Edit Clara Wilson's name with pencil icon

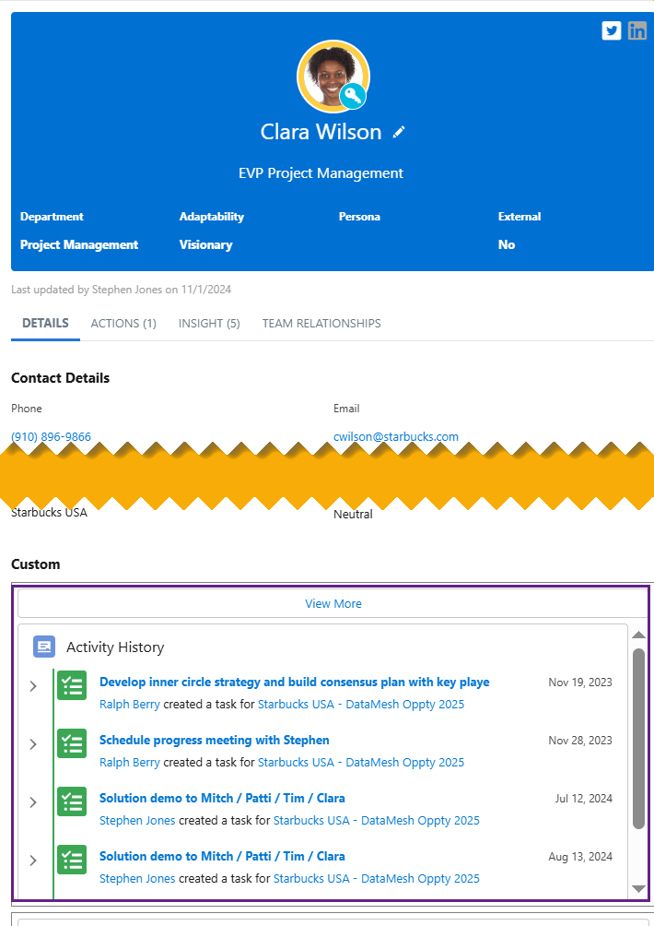(399, 132)
